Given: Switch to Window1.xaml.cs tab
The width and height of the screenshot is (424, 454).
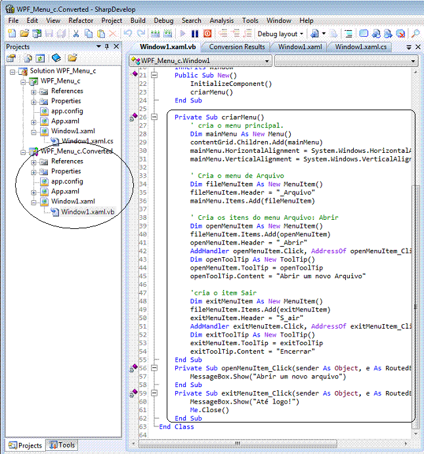Looking at the screenshot, I should tap(361, 47).
